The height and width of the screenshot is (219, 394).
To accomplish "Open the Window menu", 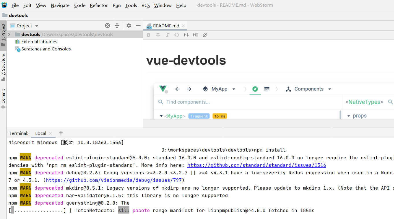I will tap(163, 5).
